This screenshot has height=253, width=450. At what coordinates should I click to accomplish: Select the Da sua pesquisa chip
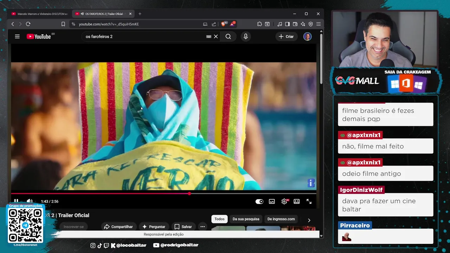click(x=246, y=219)
